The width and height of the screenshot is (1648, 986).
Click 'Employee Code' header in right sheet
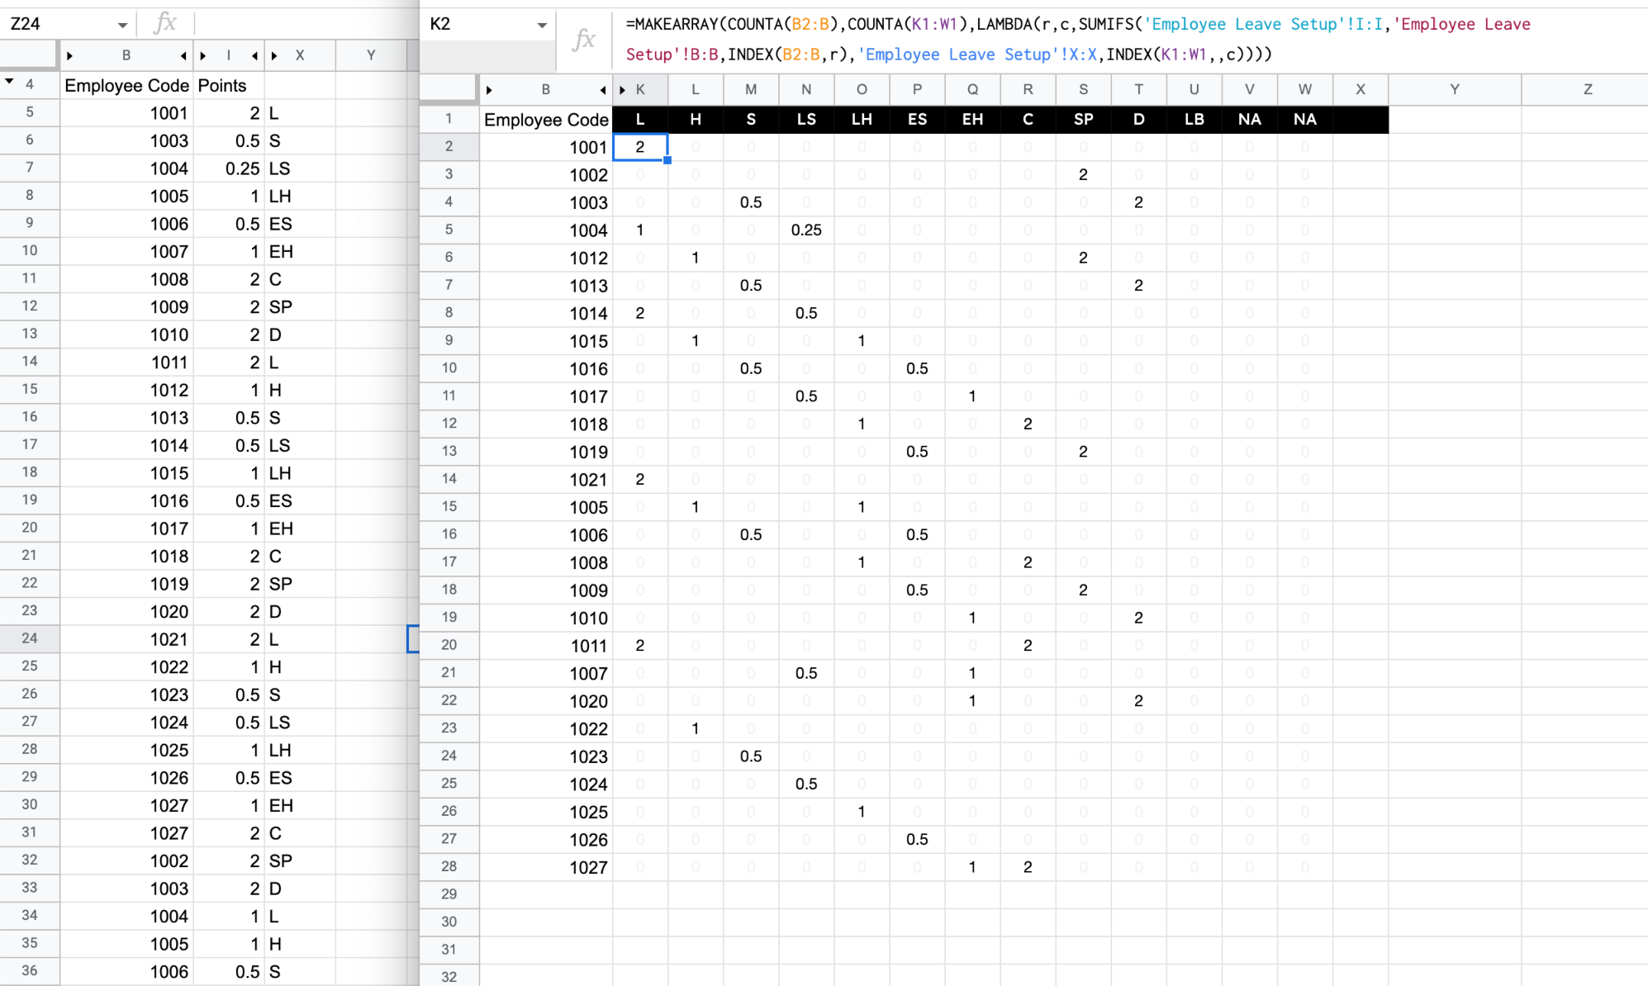coord(546,120)
